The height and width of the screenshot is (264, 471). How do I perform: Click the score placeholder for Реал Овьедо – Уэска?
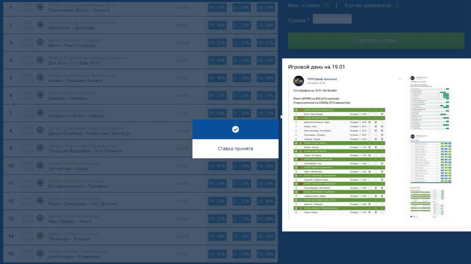click(x=182, y=219)
